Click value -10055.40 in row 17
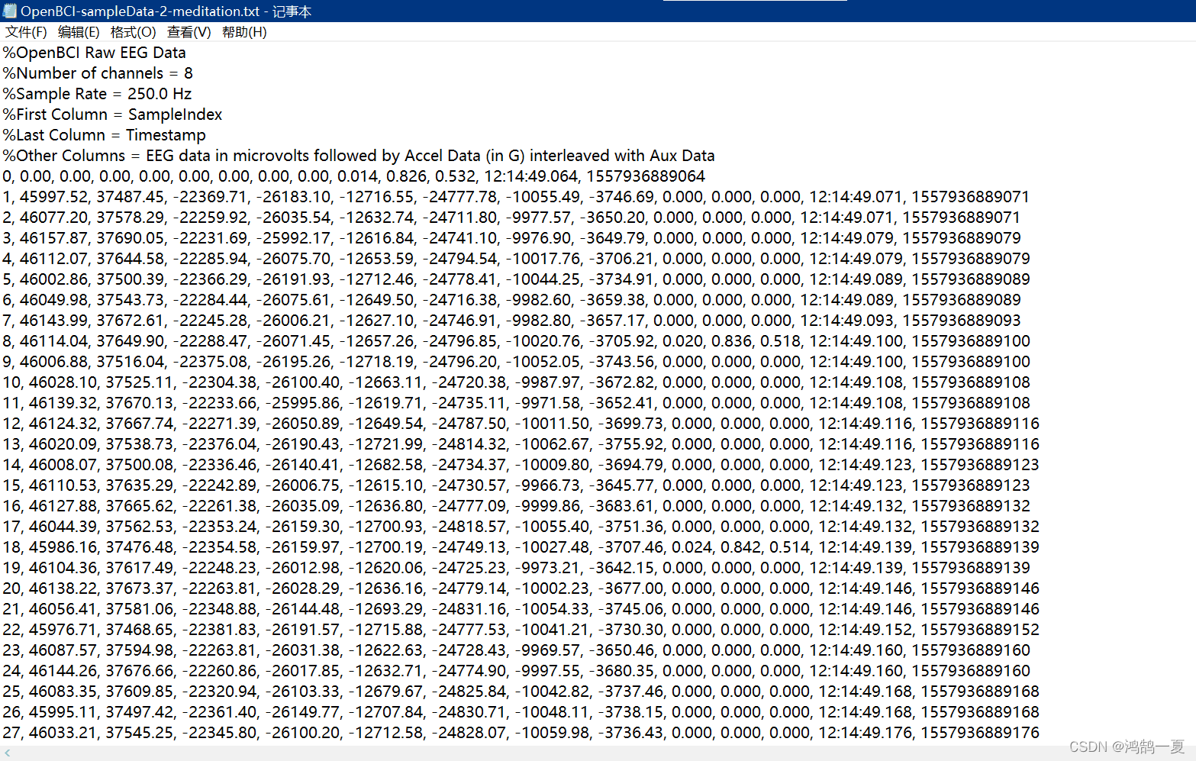 tap(552, 527)
